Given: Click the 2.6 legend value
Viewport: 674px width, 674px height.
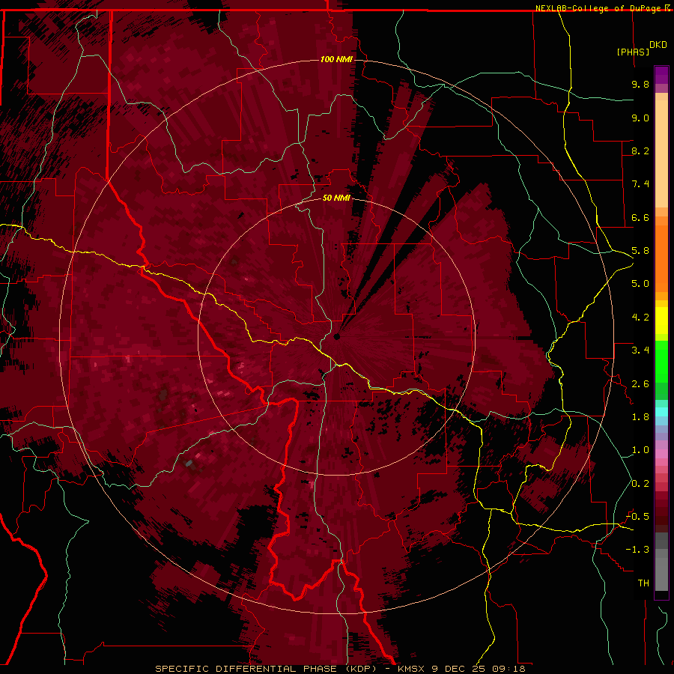Looking at the screenshot, I should (x=640, y=384).
